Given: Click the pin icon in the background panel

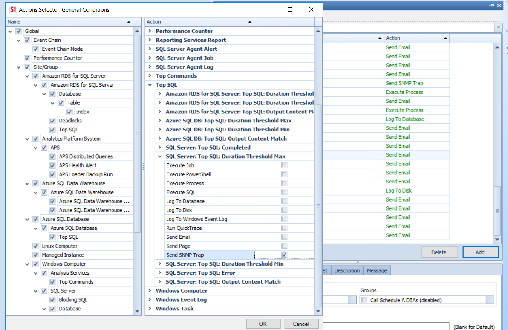Looking at the screenshot, I should [x=491, y=5].
